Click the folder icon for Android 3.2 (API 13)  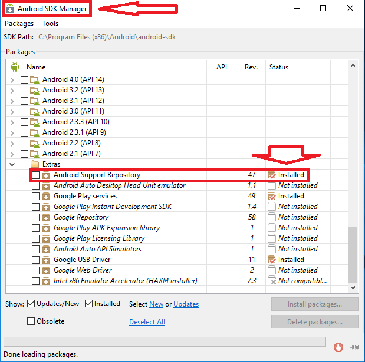(x=35, y=90)
